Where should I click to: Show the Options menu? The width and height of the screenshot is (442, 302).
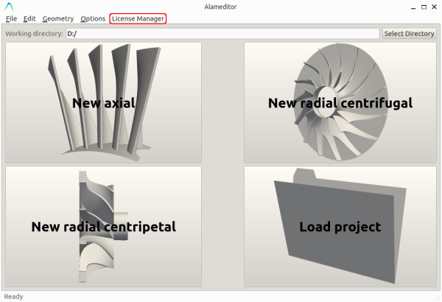point(93,18)
